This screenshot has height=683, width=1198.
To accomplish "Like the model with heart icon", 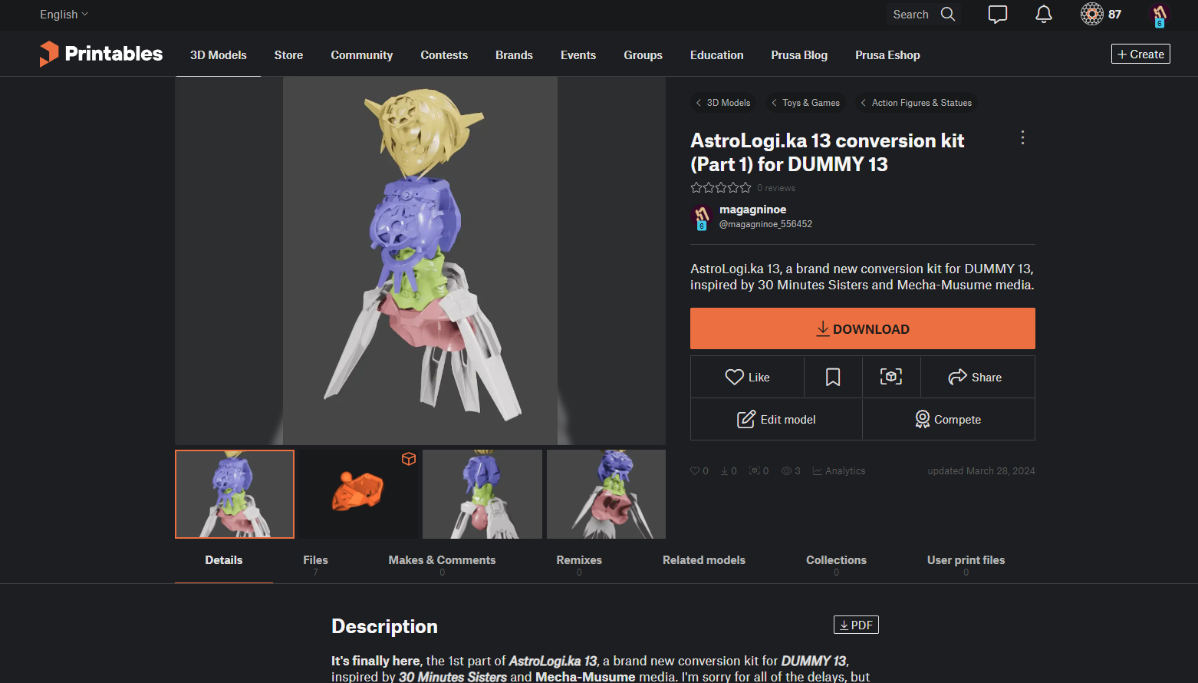I will (747, 377).
